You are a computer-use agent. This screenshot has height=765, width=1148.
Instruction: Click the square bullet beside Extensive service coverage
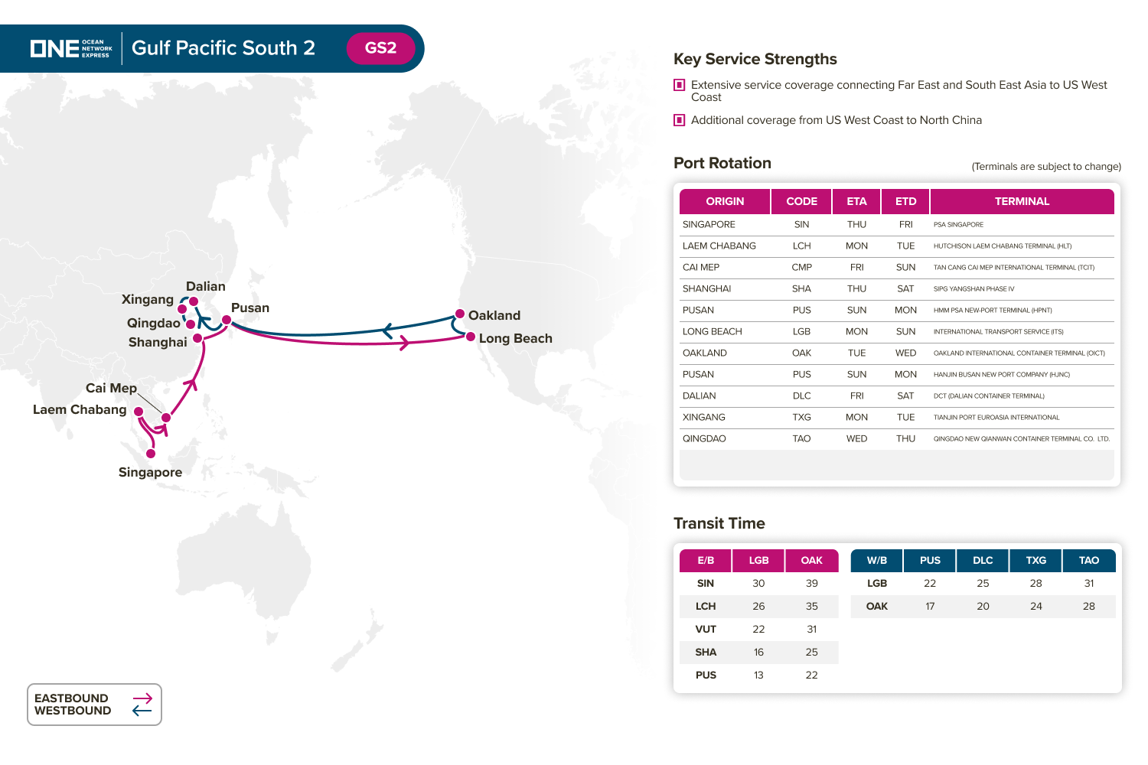[x=679, y=85]
